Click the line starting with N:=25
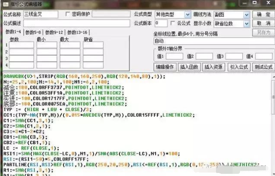275x176 pixels. pyautogui.click(x=56, y=82)
